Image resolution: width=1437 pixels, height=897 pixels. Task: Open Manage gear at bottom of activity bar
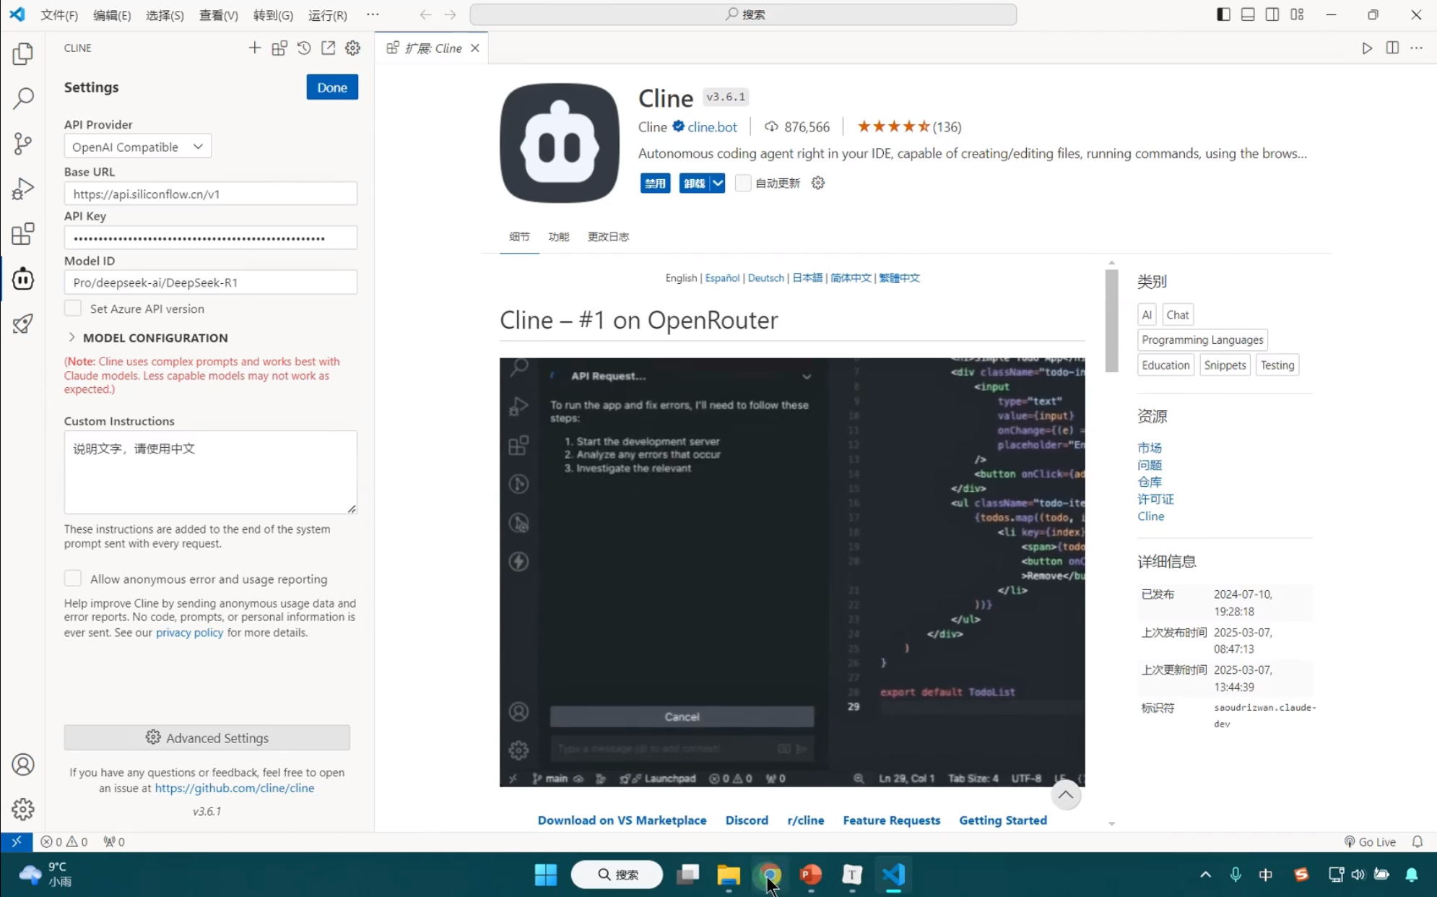pos(23,809)
